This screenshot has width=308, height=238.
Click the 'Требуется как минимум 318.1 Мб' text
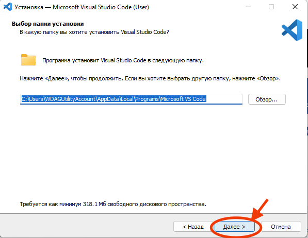click(63, 204)
